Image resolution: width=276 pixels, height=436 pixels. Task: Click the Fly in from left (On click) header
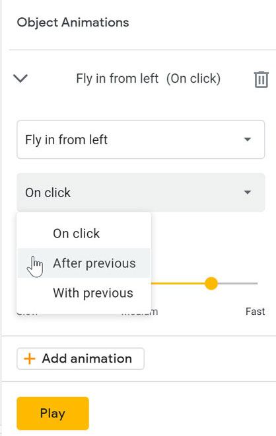tap(149, 79)
